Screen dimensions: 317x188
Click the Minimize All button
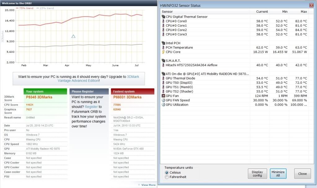[278, 174]
